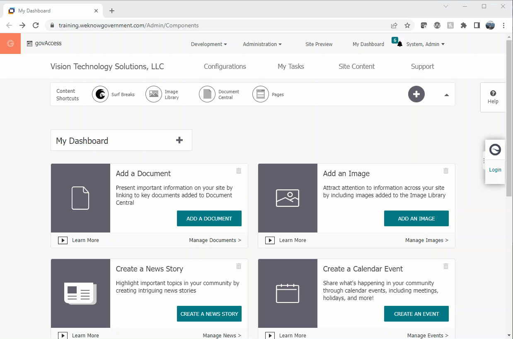The width and height of the screenshot is (513, 339).
Task: Add a widget to My Dashboard
Action: pyautogui.click(x=179, y=140)
